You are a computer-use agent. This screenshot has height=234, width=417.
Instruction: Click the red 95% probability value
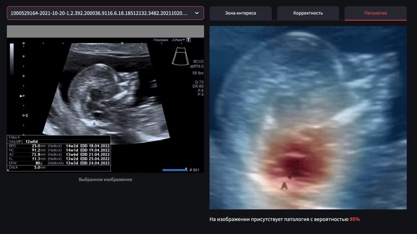point(355,219)
